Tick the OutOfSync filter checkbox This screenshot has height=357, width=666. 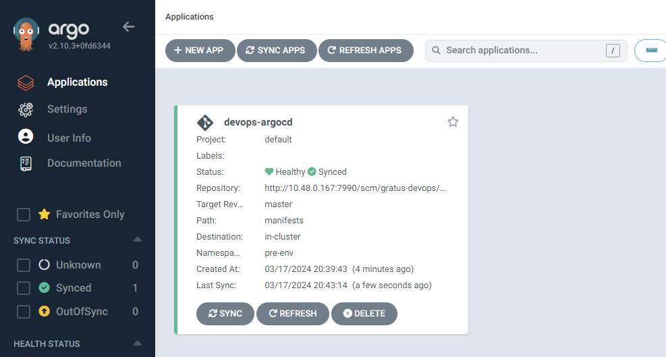pyautogui.click(x=24, y=311)
